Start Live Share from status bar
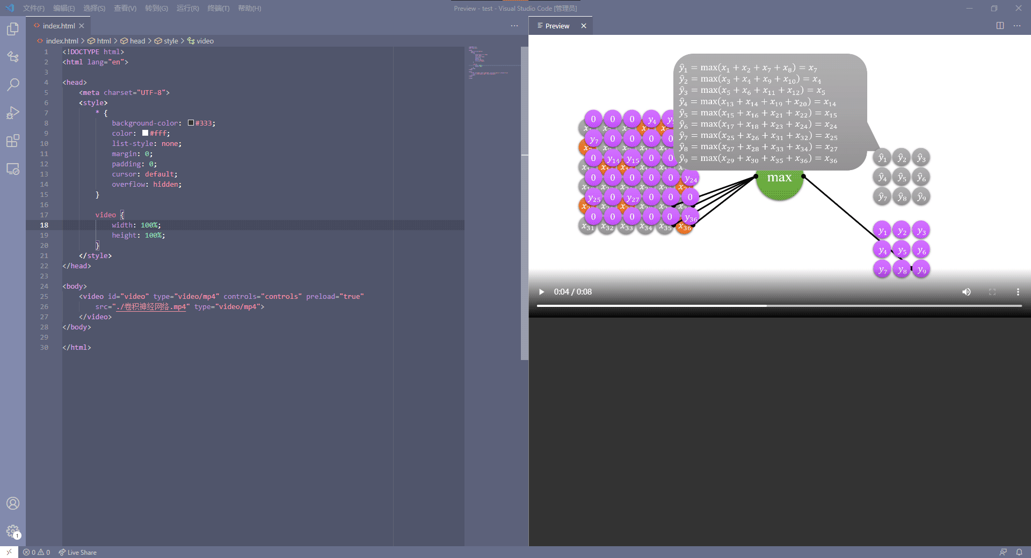The image size is (1031, 558). [x=78, y=552]
